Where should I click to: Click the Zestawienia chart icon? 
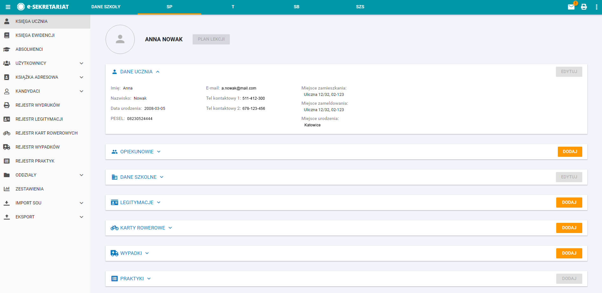(7, 189)
